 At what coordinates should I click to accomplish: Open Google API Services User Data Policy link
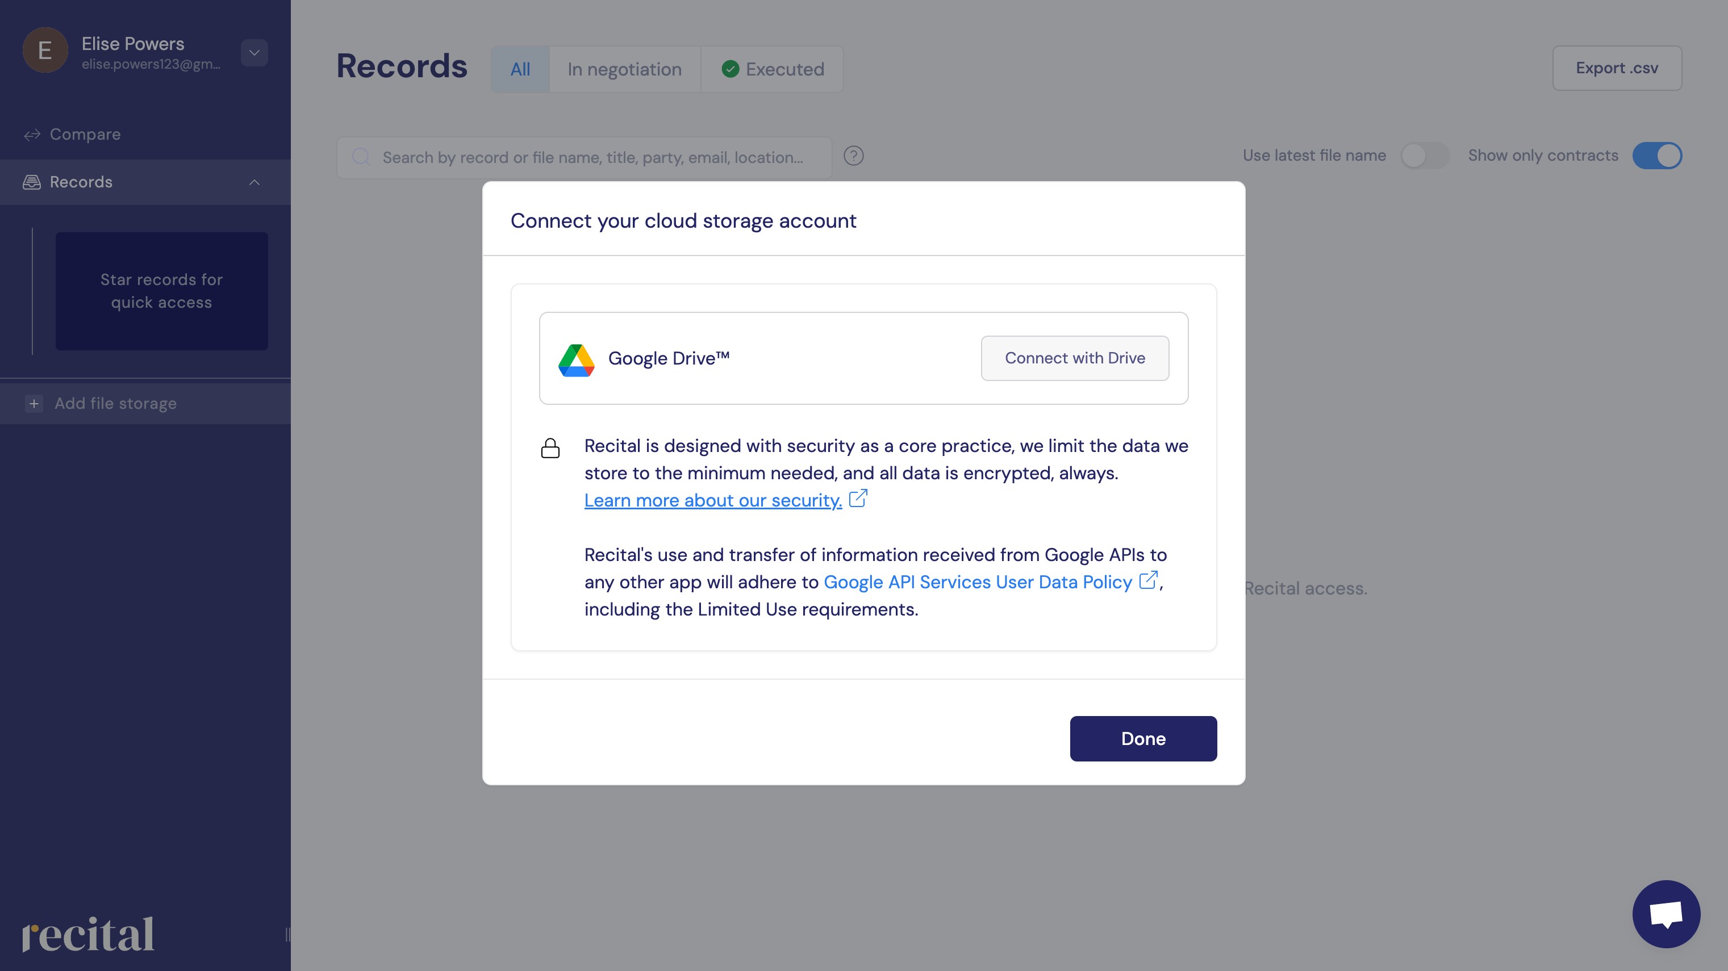tap(978, 582)
